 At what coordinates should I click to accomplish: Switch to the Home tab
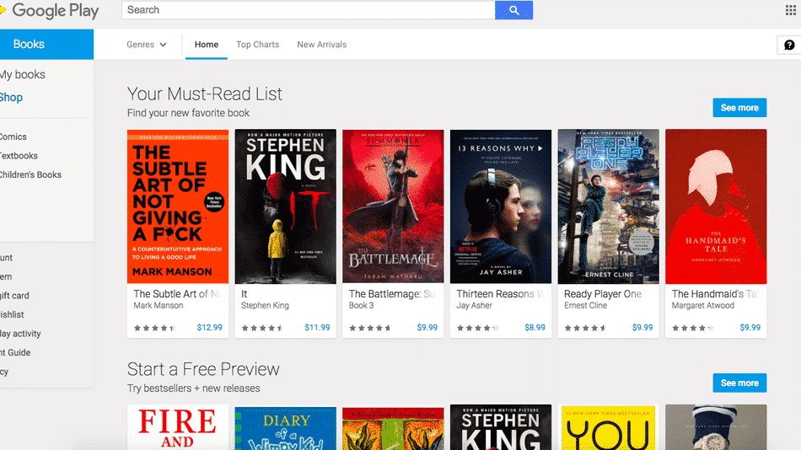[207, 45]
